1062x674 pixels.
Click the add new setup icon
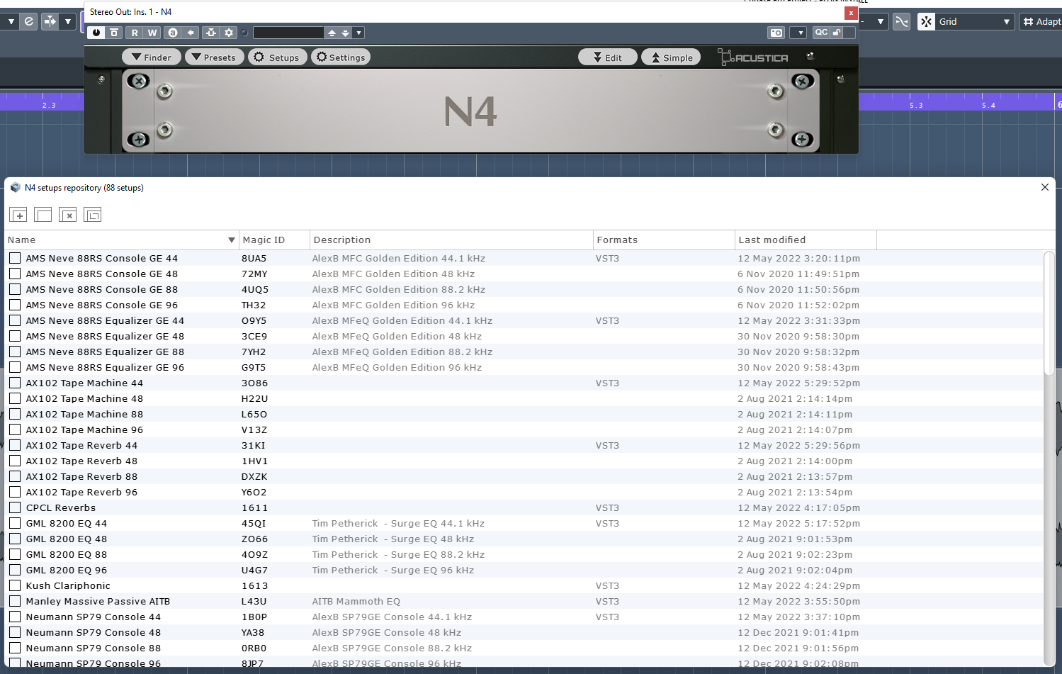(18, 215)
